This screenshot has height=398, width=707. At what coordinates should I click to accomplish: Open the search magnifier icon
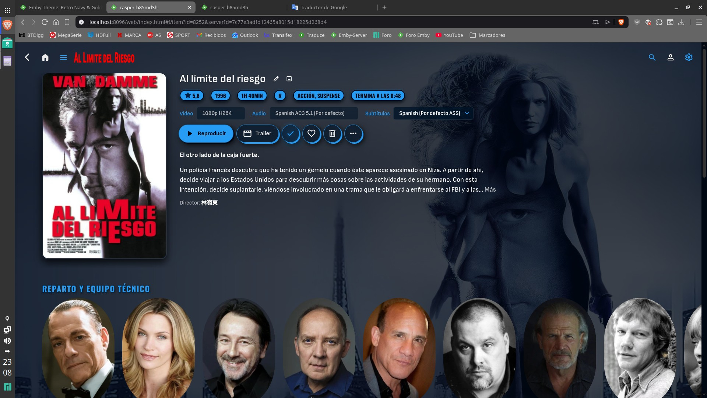(x=652, y=57)
